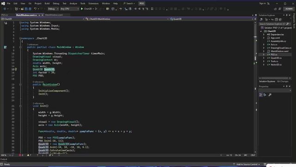Collapse the Init method outline toggle
The height and width of the screenshot is (167, 296).
(x=20, y=106)
